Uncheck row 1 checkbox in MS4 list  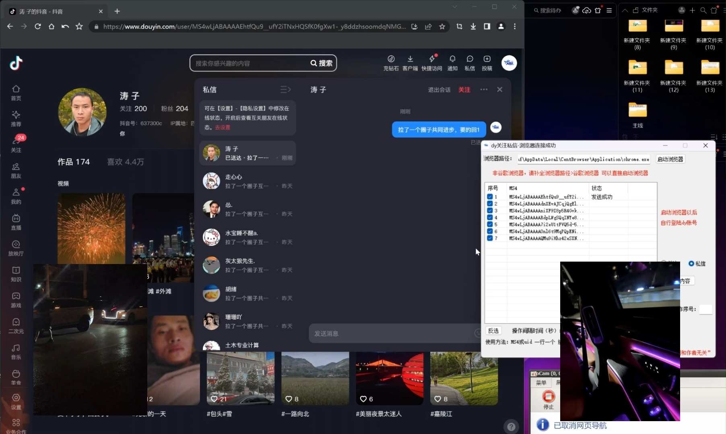[490, 197]
